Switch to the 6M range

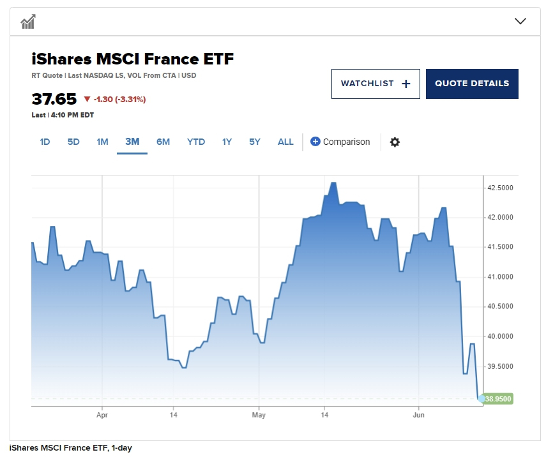pos(163,142)
